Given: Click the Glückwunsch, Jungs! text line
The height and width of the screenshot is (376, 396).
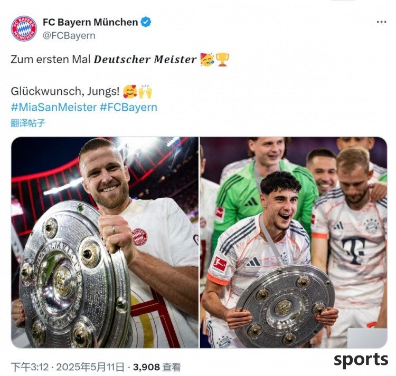Looking at the screenshot, I should [x=65, y=91].
